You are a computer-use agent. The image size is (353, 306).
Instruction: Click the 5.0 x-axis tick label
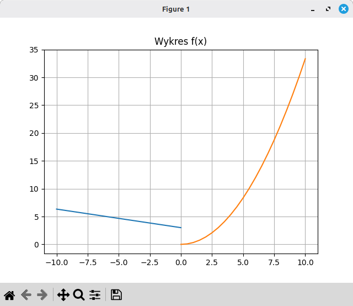tap(243, 262)
